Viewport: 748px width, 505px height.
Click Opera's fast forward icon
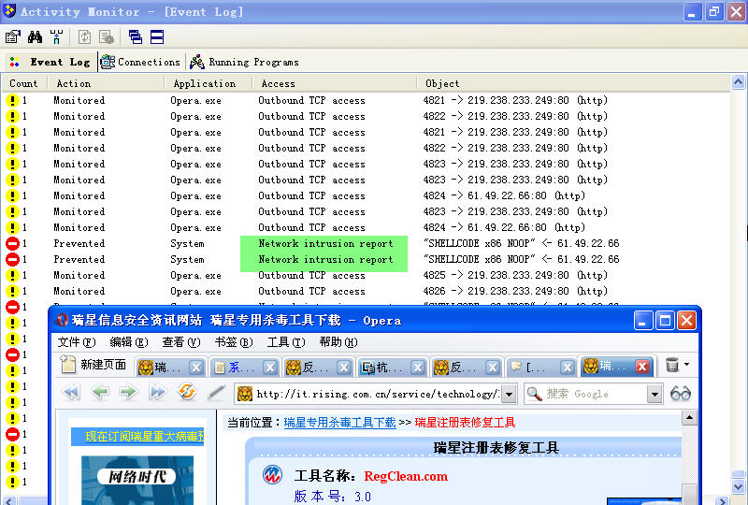157,393
